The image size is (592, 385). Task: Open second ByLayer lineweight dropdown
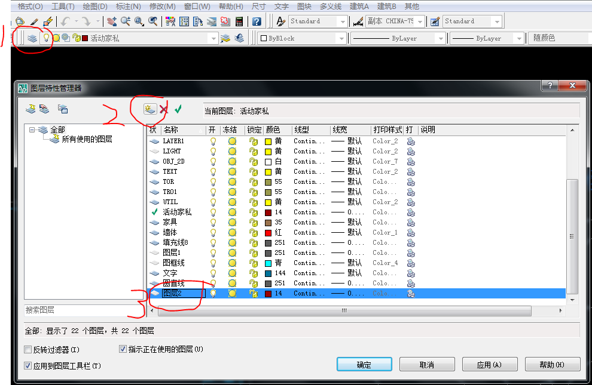519,38
